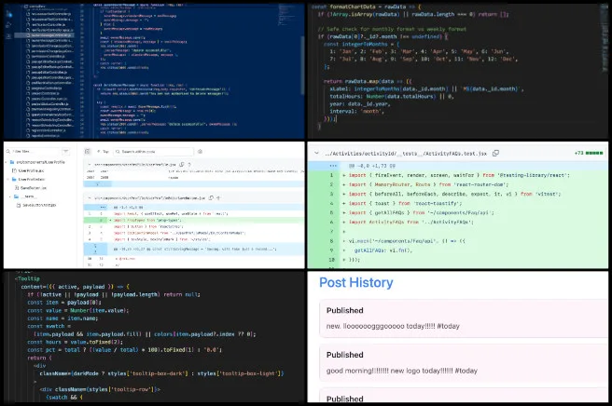Expand the '@@ -1,6 +1,8 @@' hunk dots
This screenshot has width=612, height=406.
point(103,208)
